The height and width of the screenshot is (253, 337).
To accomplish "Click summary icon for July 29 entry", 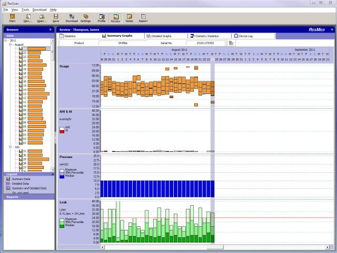I will (21, 159).
